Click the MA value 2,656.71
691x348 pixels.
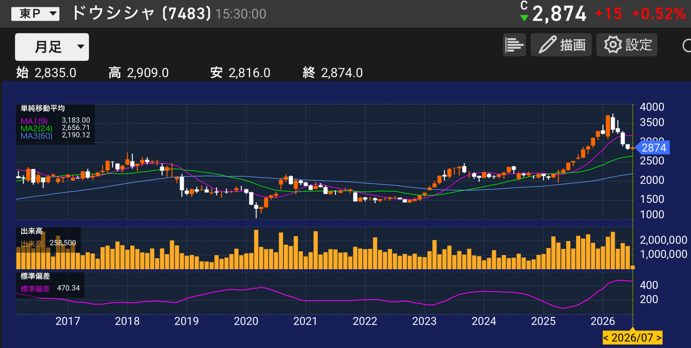coord(76,128)
